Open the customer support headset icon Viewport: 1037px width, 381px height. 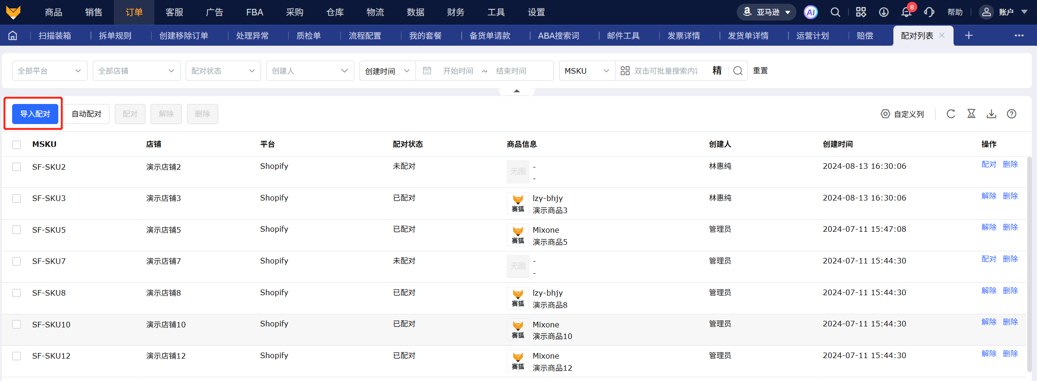[929, 12]
